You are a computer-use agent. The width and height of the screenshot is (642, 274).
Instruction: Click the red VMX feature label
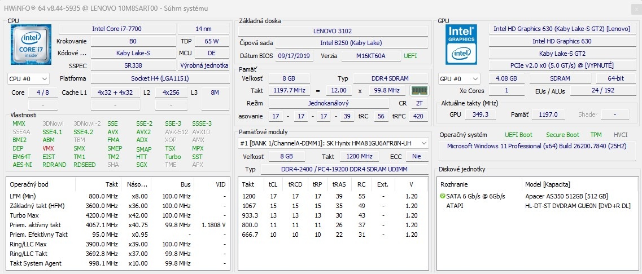pyautogui.click(x=49, y=148)
